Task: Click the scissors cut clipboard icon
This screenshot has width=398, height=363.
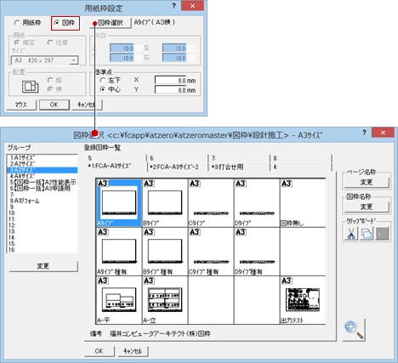Action: pyautogui.click(x=351, y=234)
